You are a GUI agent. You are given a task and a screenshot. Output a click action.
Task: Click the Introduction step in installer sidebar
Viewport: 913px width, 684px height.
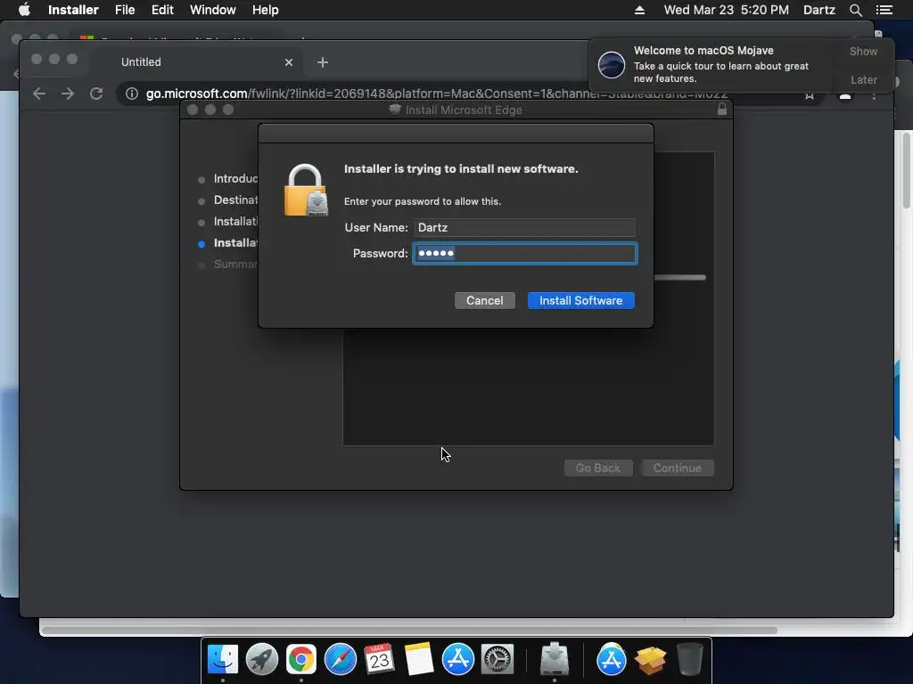[x=235, y=178]
